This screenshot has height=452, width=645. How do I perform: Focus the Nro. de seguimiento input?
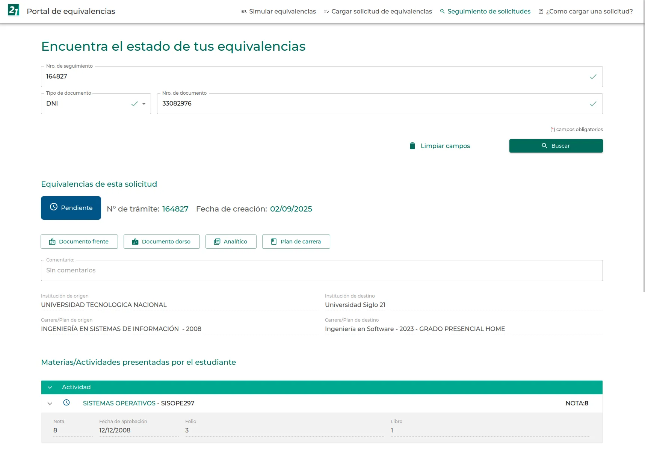pyautogui.click(x=322, y=77)
